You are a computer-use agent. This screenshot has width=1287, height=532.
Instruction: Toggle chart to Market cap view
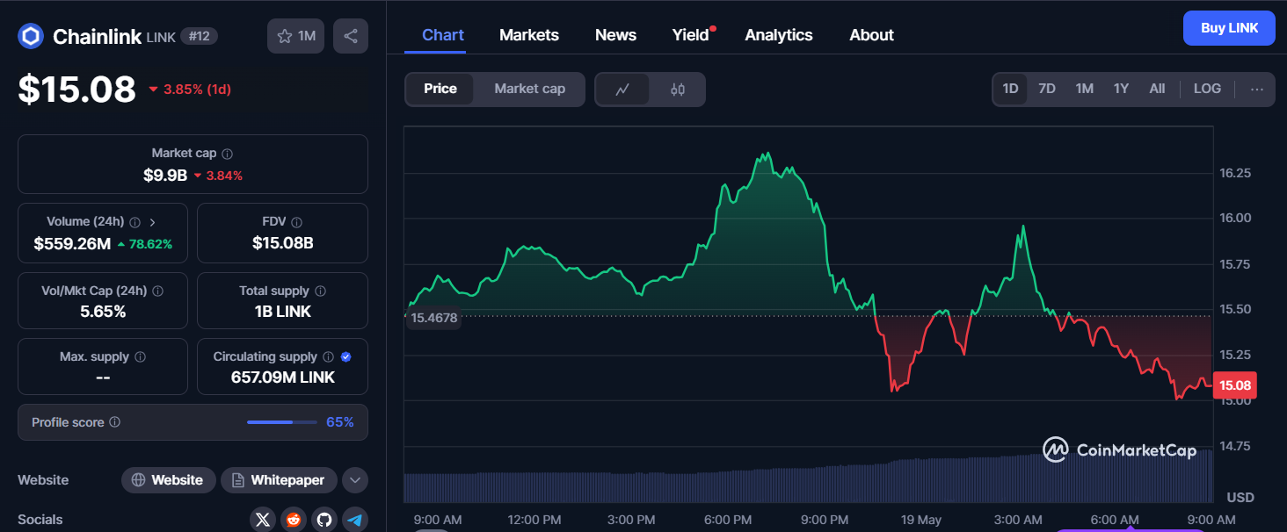[529, 89]
